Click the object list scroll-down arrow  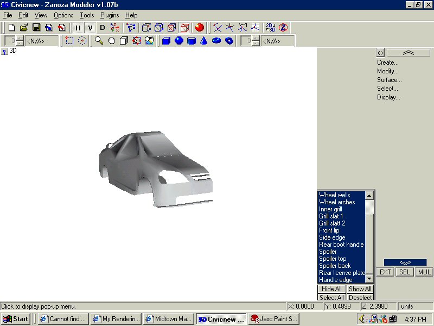pyautogui.click(x=369, y=279)
